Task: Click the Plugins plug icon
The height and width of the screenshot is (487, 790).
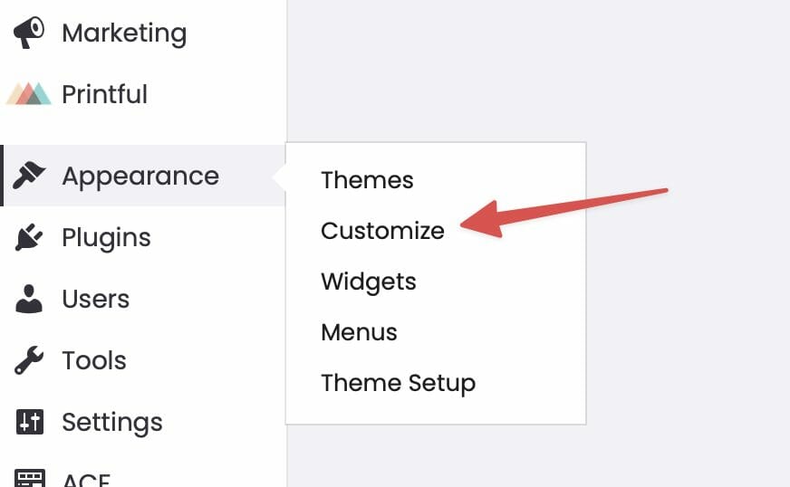Action: pos(30,238)
